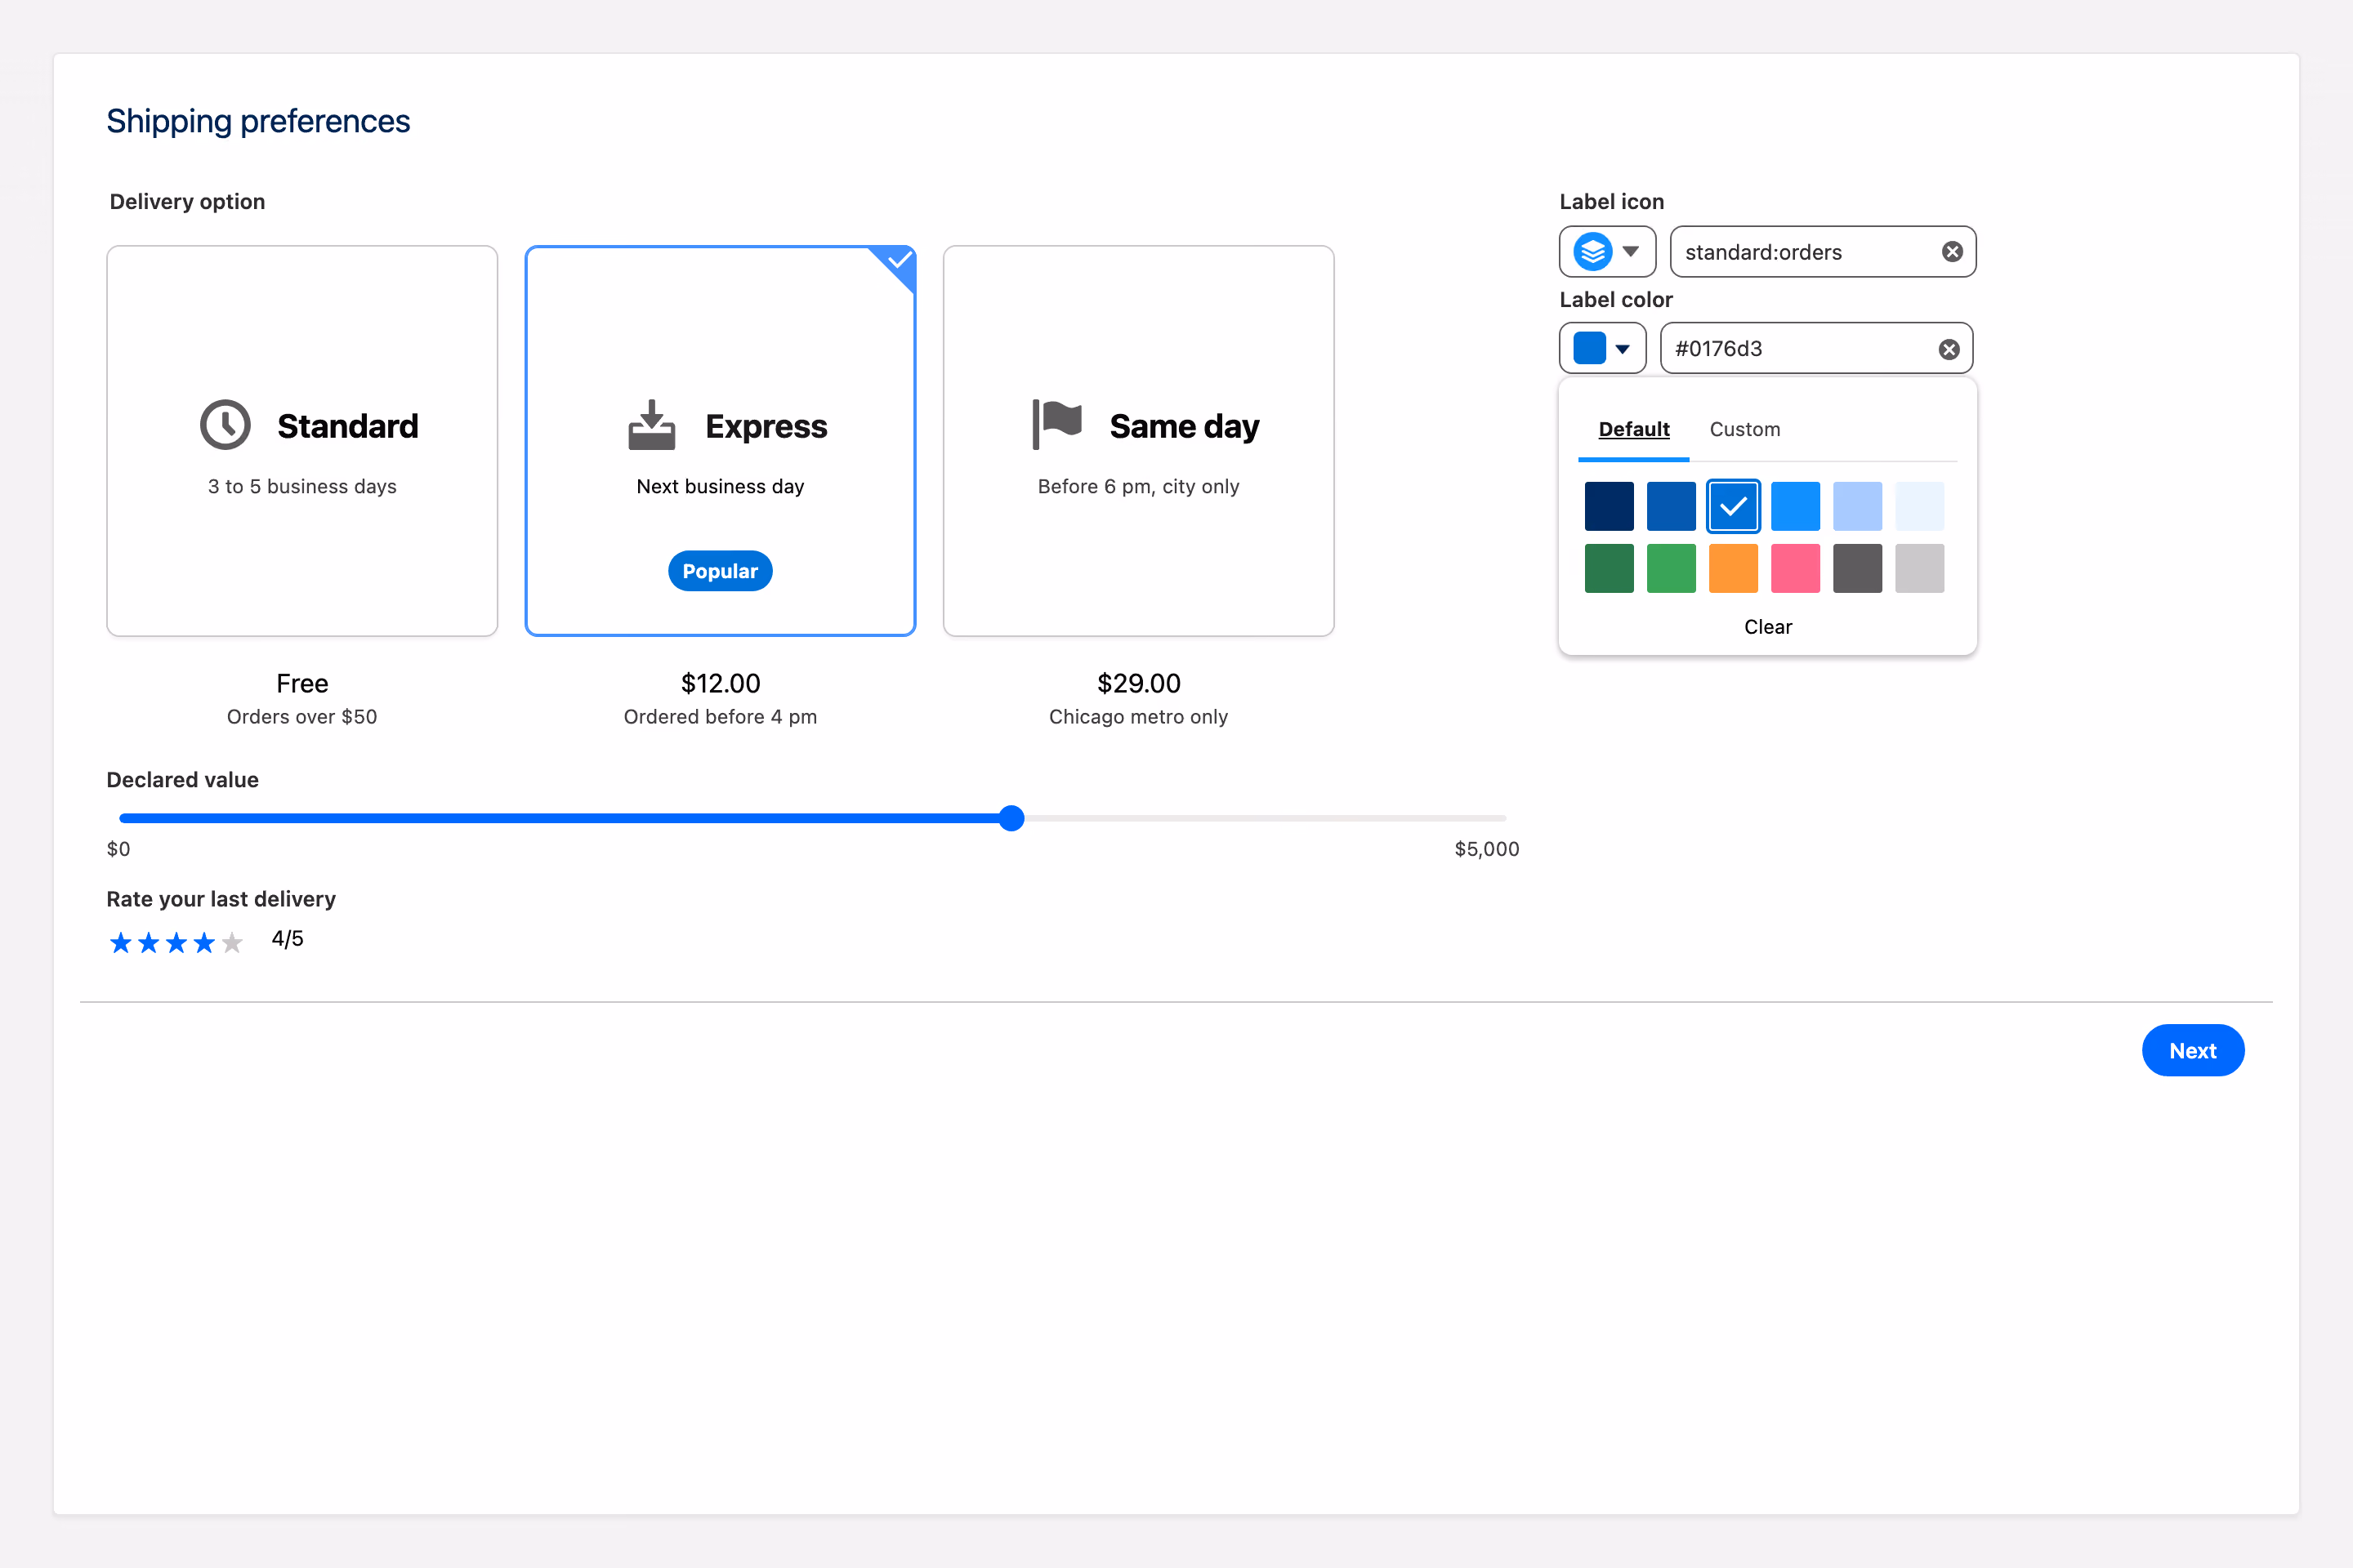Image resolution: width=2353 pixels, height=1568 pixels.
Task: Click the $5,000 slider maximum label
Action: (x=1487, y=849)
